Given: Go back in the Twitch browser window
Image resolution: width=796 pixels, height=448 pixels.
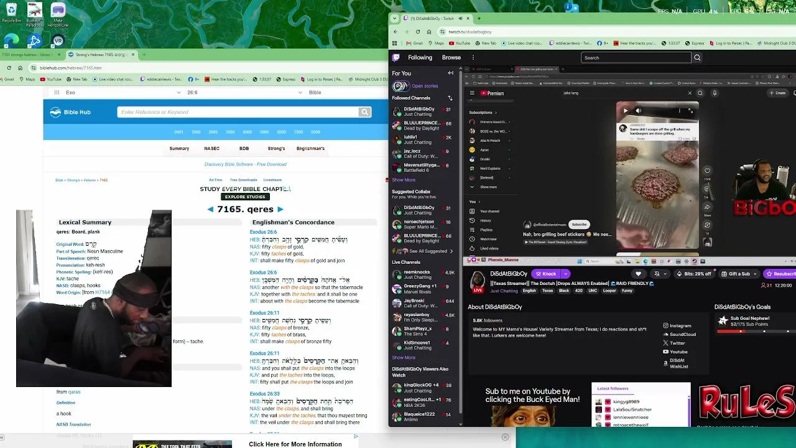Looking at the screenshot, I should 395,32.
